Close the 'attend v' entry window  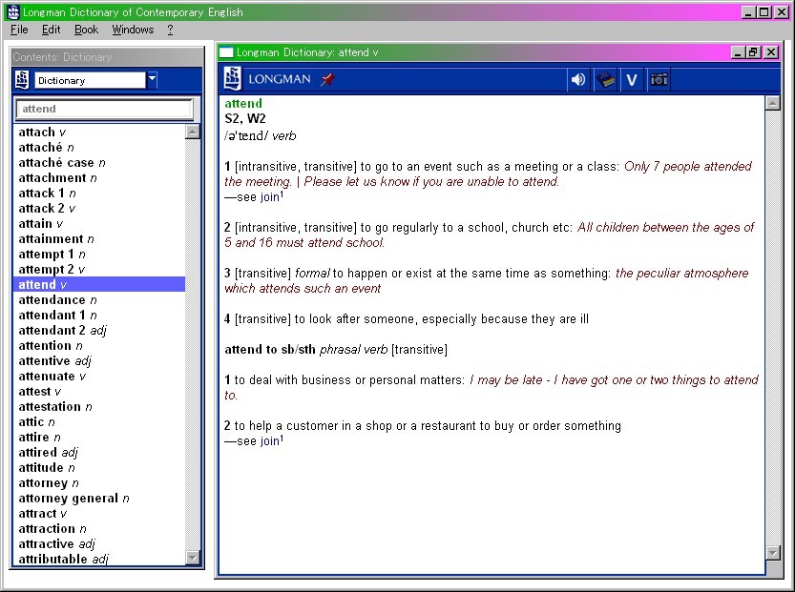pos(771,52)
